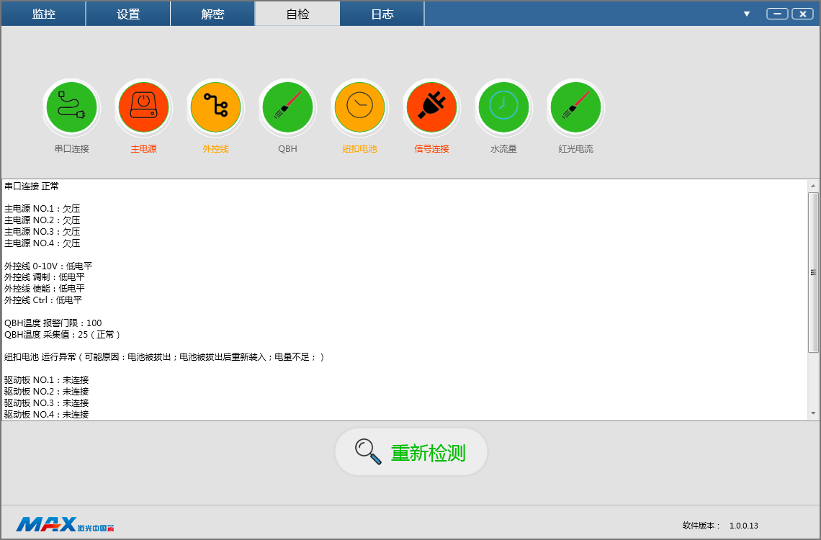Viewport: 821px width, 540px height.
Task: Select the QBH laser head icon
Action: [x=287, y=107]
